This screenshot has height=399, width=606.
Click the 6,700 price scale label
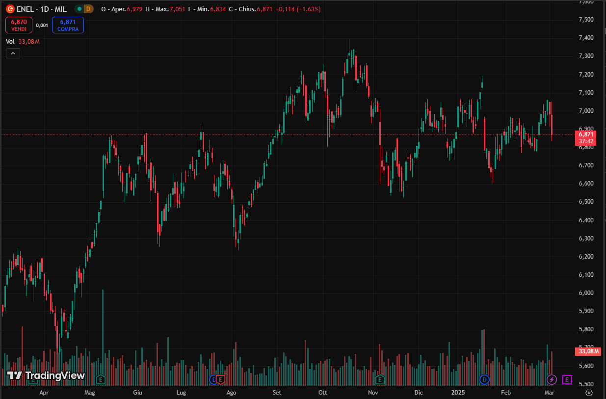click(587, 165)
